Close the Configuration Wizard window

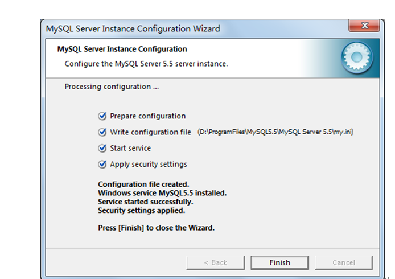coord(364,26)
